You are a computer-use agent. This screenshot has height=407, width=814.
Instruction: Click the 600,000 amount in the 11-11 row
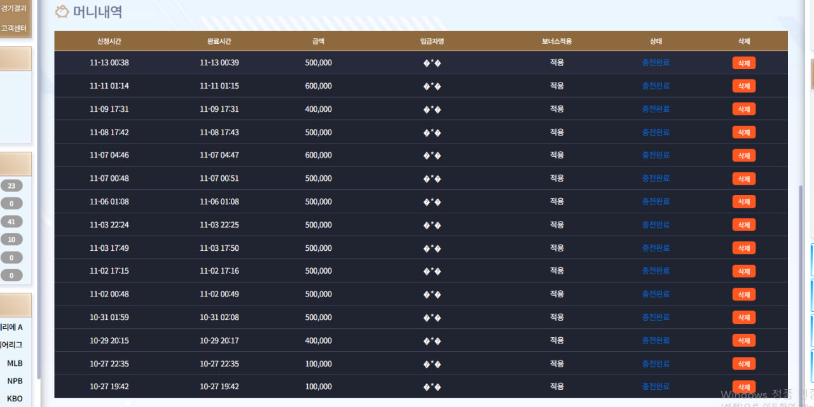[x=319, y=86]
